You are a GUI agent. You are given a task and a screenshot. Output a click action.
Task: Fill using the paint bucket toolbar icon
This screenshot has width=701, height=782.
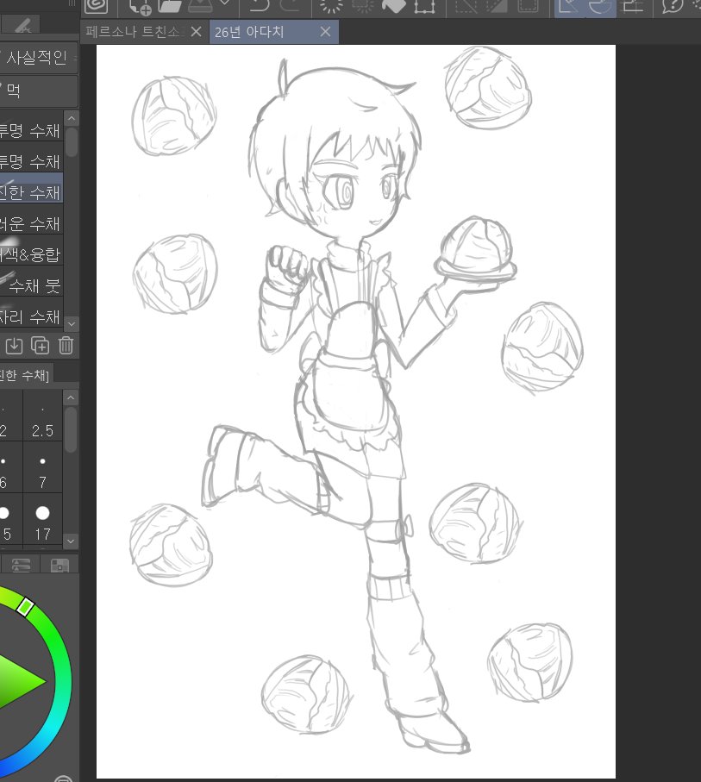(x=394, y=6)
